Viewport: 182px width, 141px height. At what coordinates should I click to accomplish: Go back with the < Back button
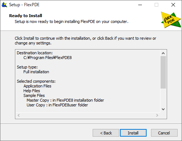click(x=106, y=133)
